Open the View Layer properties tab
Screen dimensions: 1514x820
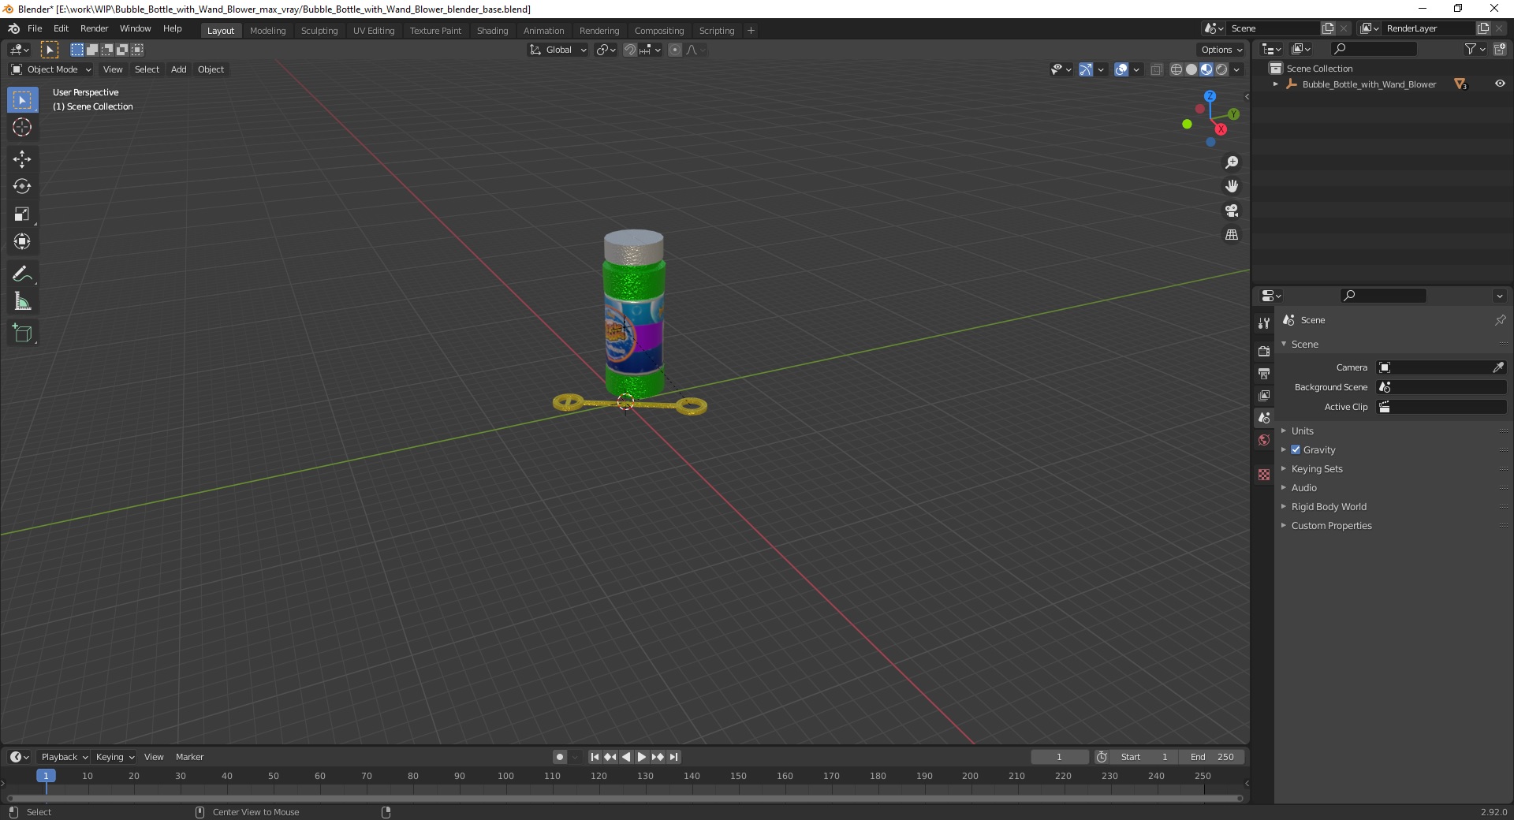[1264, 395]
